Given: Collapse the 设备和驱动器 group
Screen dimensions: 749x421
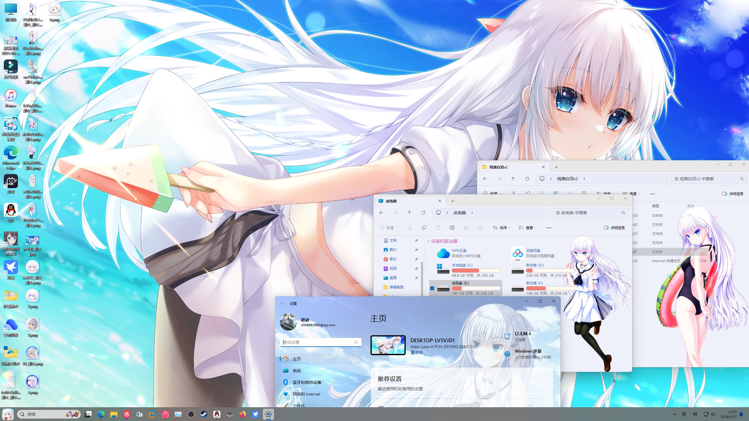Looking at the screenshot, I should point(428,241).
